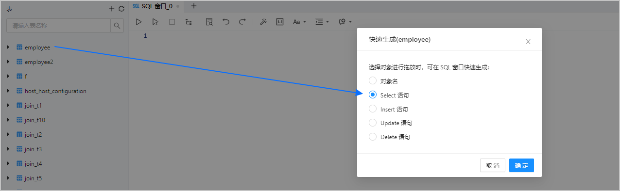
Task: Select the join_t4 table name
Action: [x=33, y=164]
